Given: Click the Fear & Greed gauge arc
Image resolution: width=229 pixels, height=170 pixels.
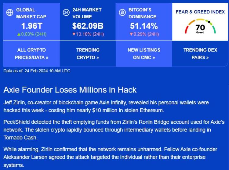Looking at the screenshot, I should click(x=200, y=26).
